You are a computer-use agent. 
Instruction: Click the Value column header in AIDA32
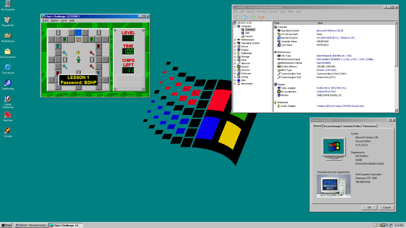click(355, 23)
